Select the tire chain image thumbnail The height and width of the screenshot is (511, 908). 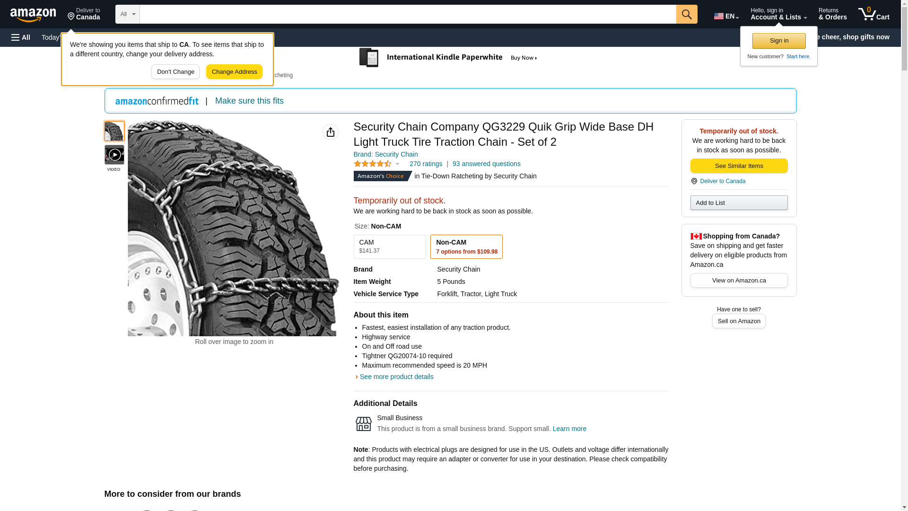pos(114,131)
